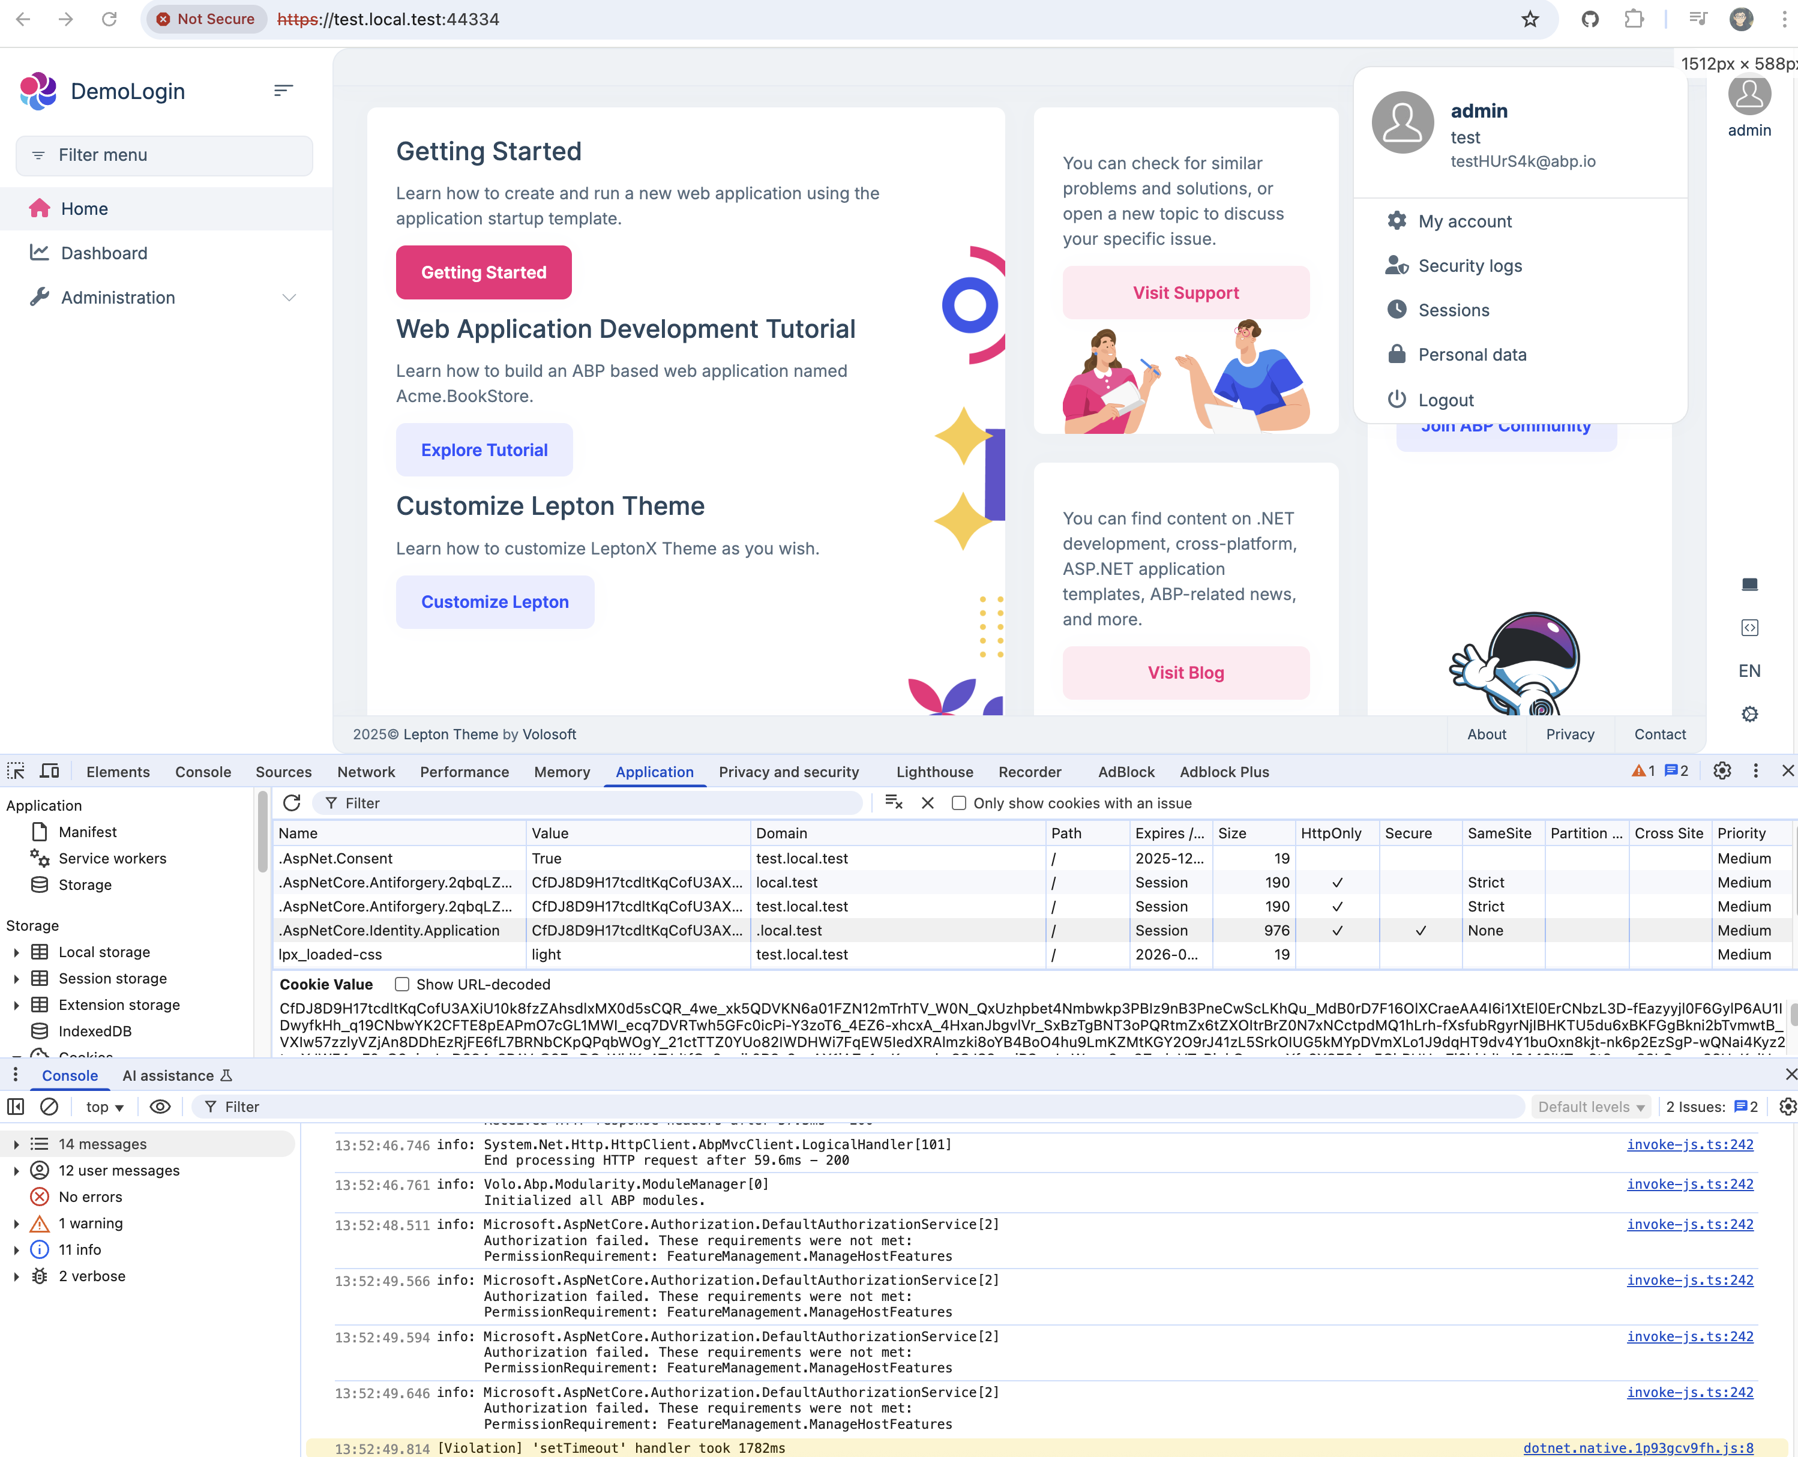Open DevTools settings gear icon
The width and height of the screenshot is (1798, 1457).
tap(1722, 771)
